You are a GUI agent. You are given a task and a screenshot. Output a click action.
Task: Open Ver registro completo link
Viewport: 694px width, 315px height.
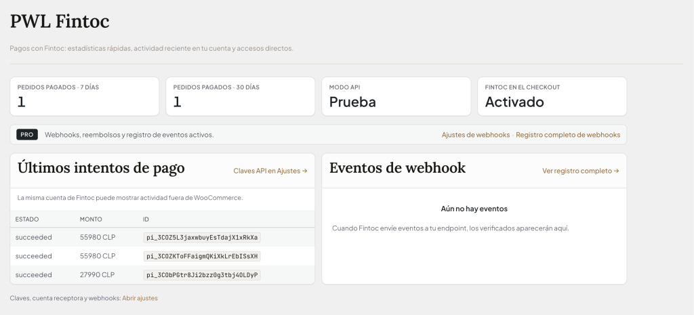(581, 171)
